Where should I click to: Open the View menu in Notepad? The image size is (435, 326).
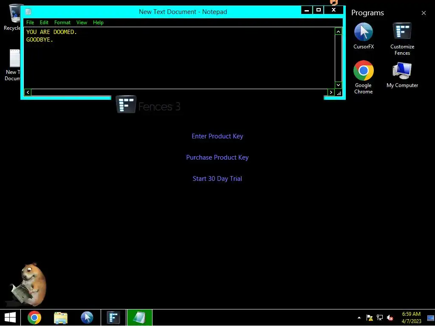(x=82, y=22)
